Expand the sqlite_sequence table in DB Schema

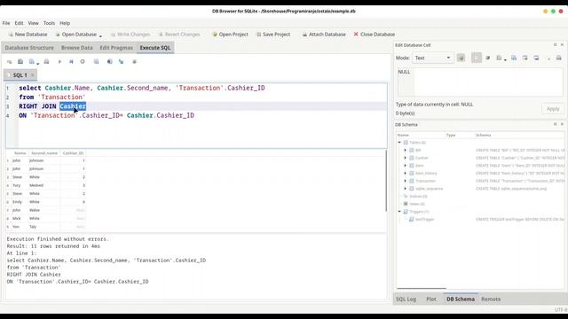pyautogui.click(x=406, y=189)
